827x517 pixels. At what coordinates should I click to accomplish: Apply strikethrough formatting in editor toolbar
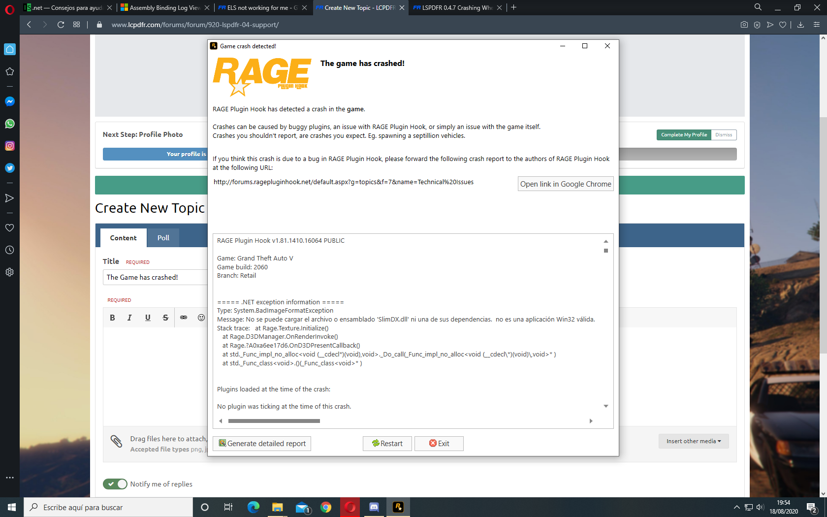165,318
